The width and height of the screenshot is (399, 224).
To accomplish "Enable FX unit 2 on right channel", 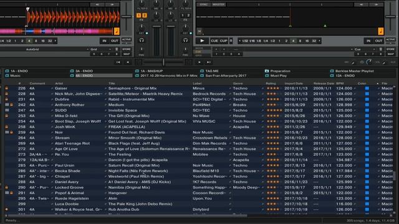I will 188,16.
